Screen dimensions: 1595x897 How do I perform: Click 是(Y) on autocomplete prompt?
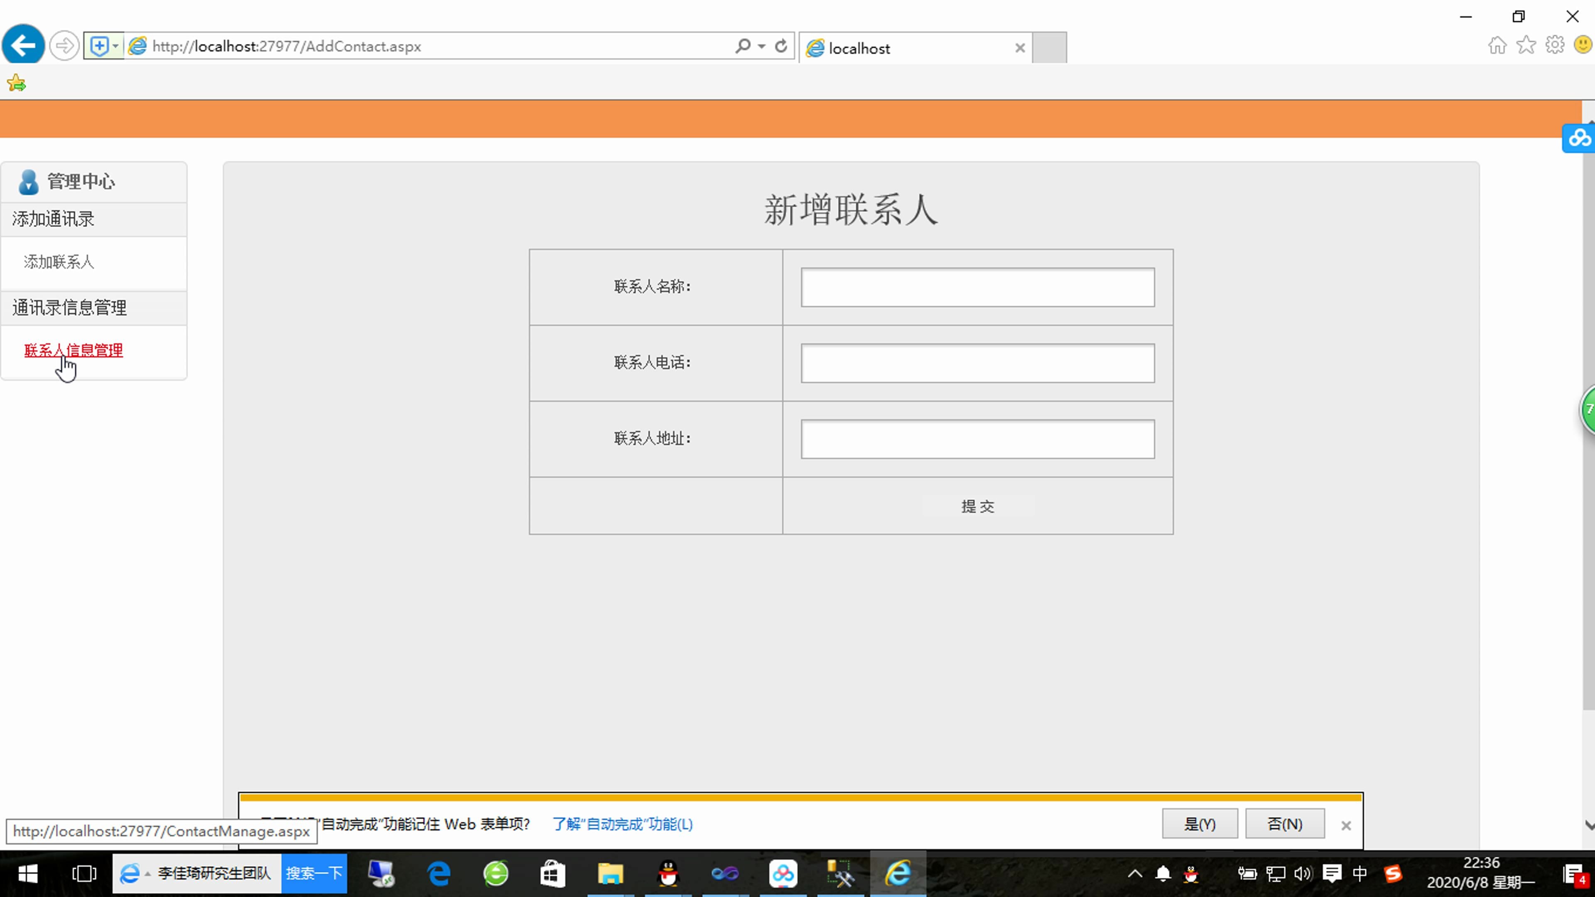coord(1200,824)
